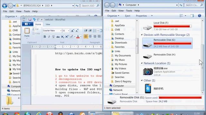
Task: Redo via WordPad quick access toolbar
Action: [x=38, y=19]
